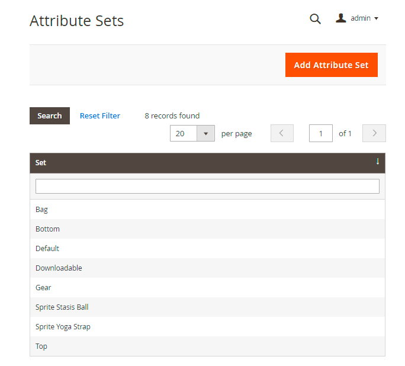405x366 pixels.
Task: Select the Gear attribute set row
Action: [x=44, y=288]
